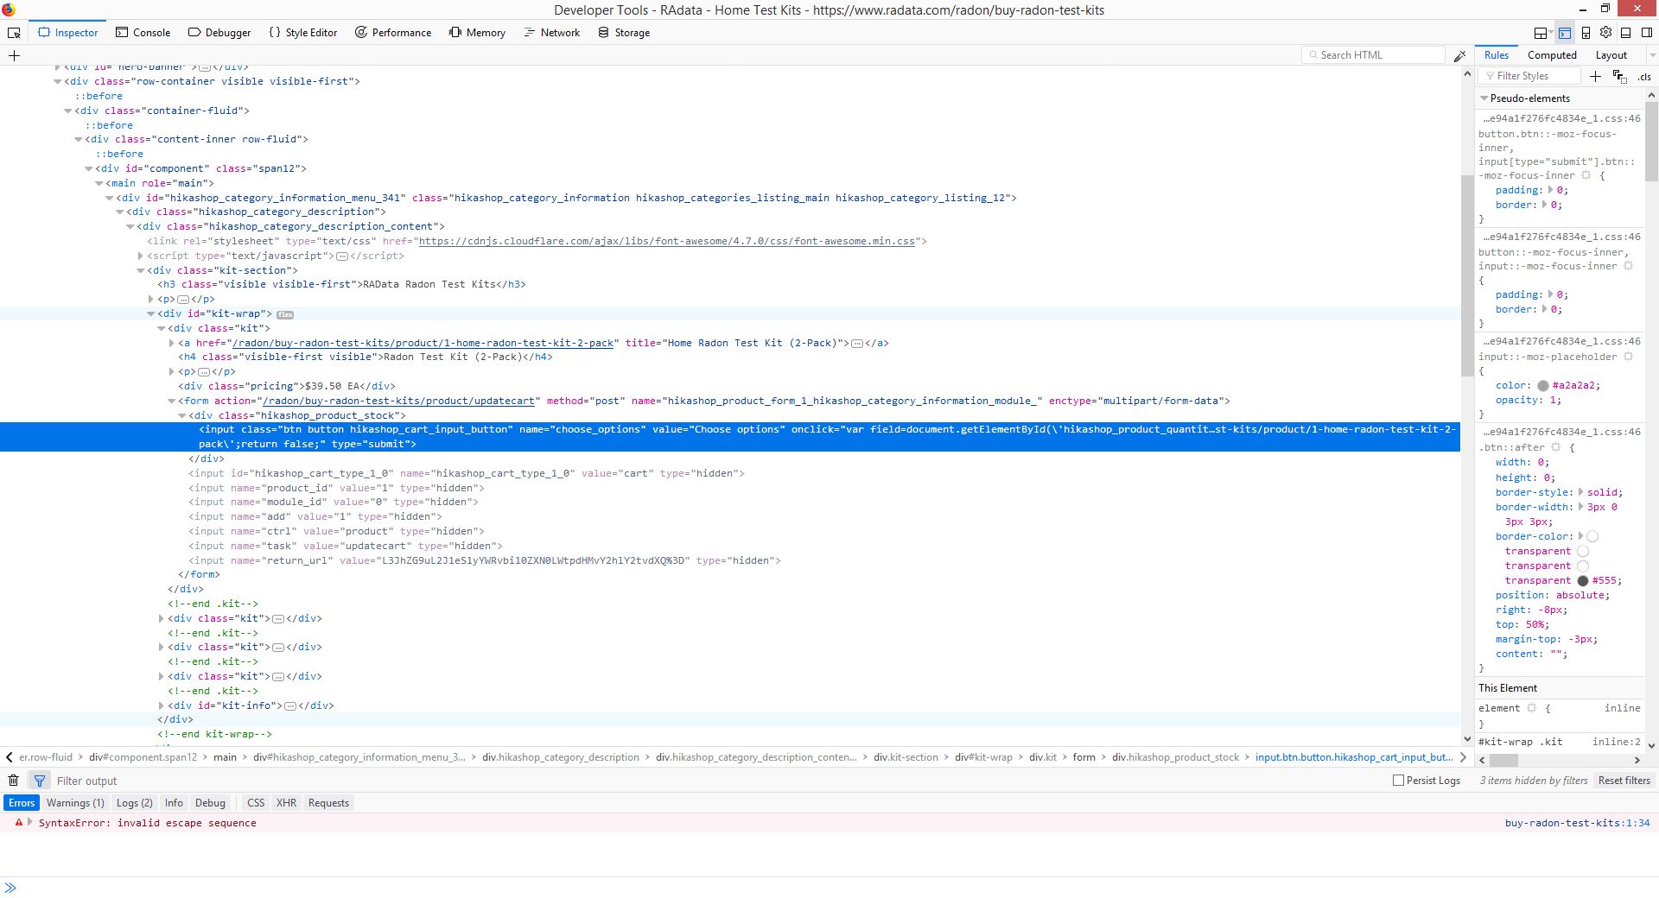The image size is (1659, 898).
Task: Click the add new rule plus icon
Action: [x=1595, y=76]
